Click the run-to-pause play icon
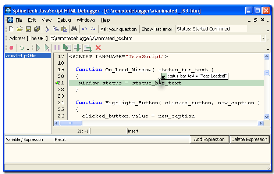The height and width of the screenshot is (174, 274). click(x=47, y=48)
